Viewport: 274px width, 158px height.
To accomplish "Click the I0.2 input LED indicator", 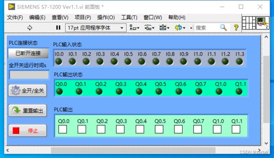I will click(x=86, y=61).
